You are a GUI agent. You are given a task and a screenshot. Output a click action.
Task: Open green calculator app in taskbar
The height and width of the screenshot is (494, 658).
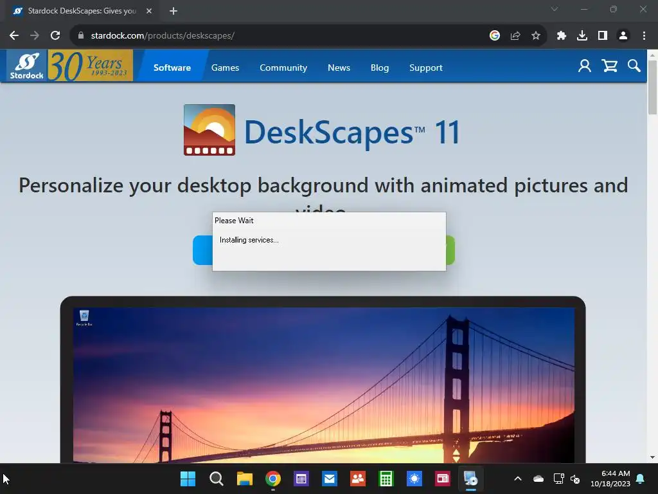pyautogui.click(x=386, y=479)
